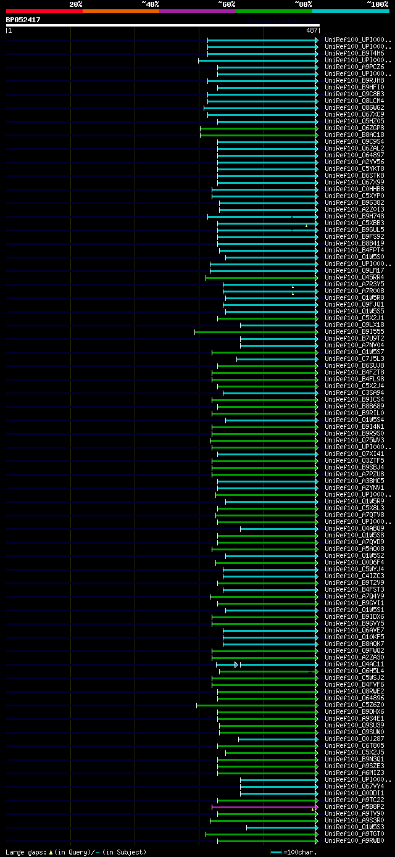Image resolution: width=395 pixels, height=857 pixels.
Task: Click the UniRef100_C0HHB8 label
Action: pos(354,189)
